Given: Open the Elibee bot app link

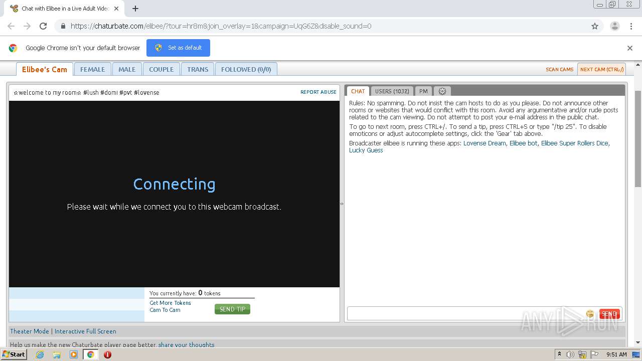Looking at the screenshot, I should (x=524, y=143).
